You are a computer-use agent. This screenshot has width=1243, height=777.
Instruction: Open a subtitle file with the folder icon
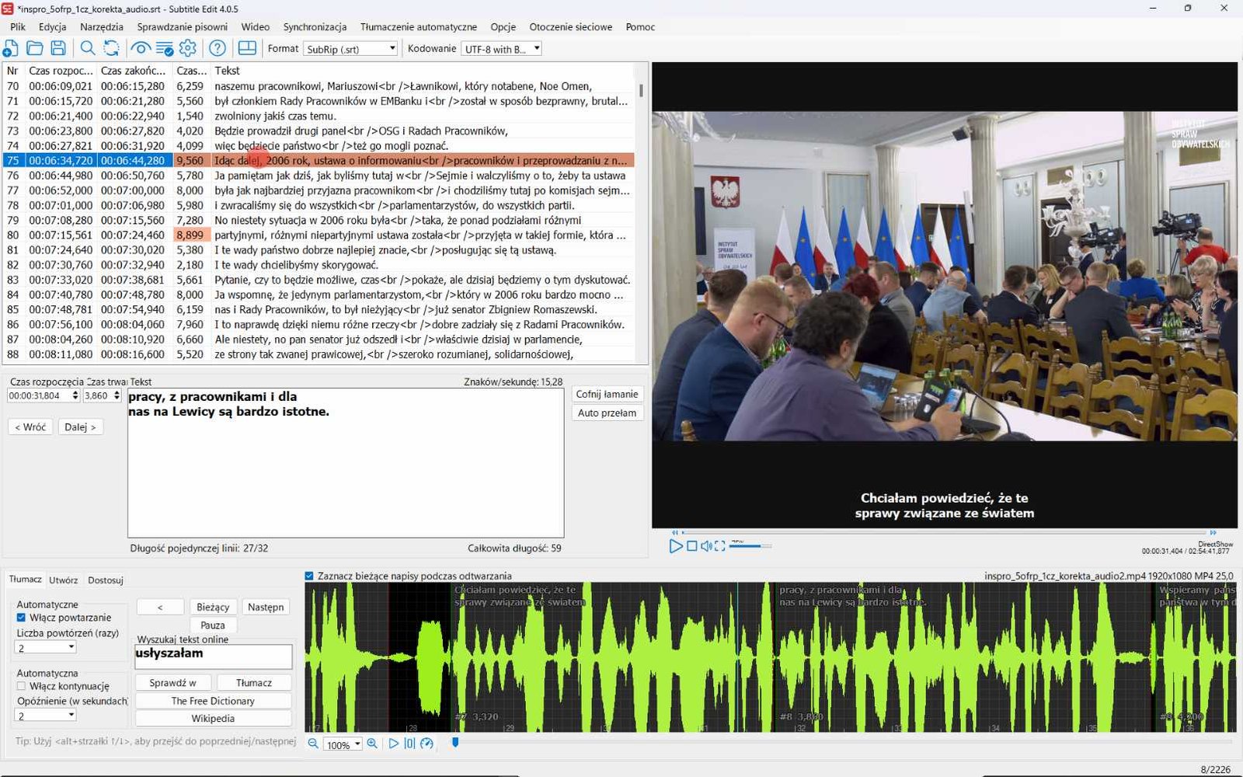pos(34,48)
